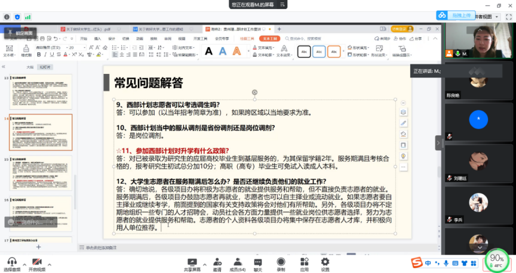Open the 共享屏幕 screen share tool

tap(192, 264)
